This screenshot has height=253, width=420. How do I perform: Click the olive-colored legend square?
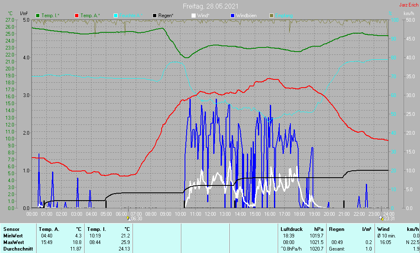click(x=271, y=16)
